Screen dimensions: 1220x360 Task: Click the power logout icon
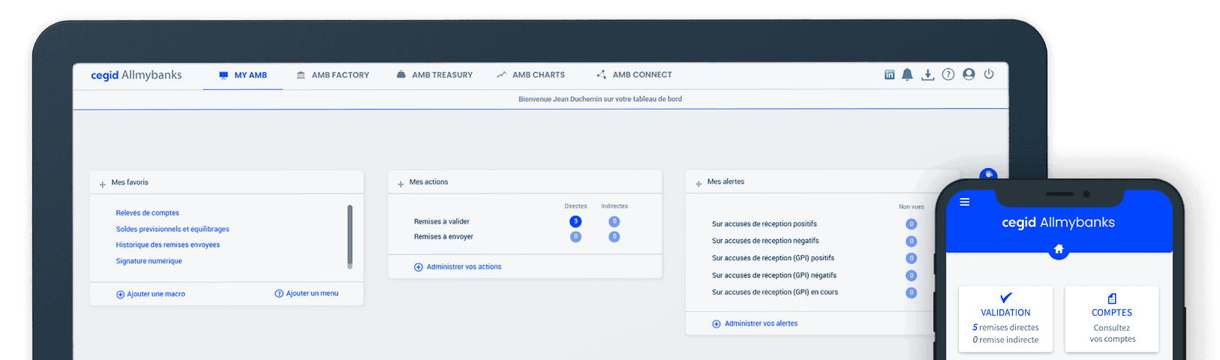pos(989,74)
